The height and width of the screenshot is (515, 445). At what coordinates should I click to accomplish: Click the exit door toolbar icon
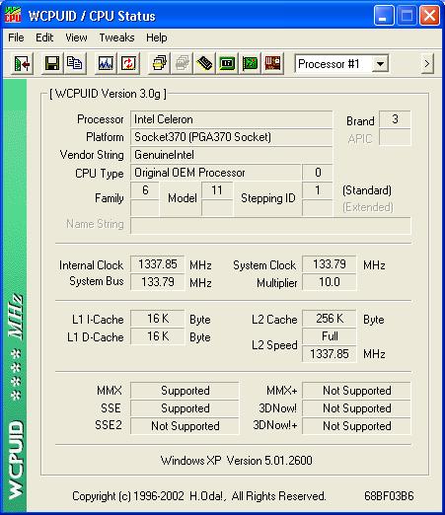22,63
